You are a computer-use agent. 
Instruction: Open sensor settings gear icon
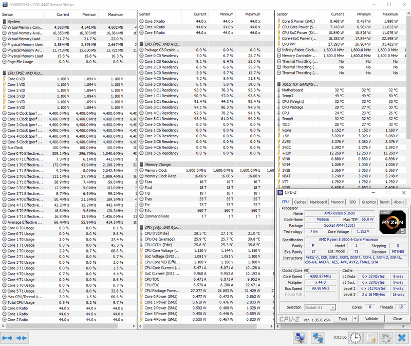pyautogui.click(x=386, y=338)
